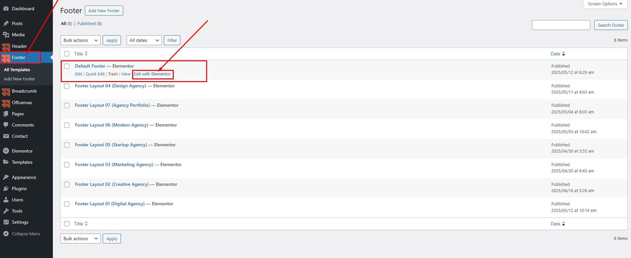The width and height of the screenshot is (631, 258).
Task: Click the Collapse Menu arrow icon
Action: pos(6,234)
